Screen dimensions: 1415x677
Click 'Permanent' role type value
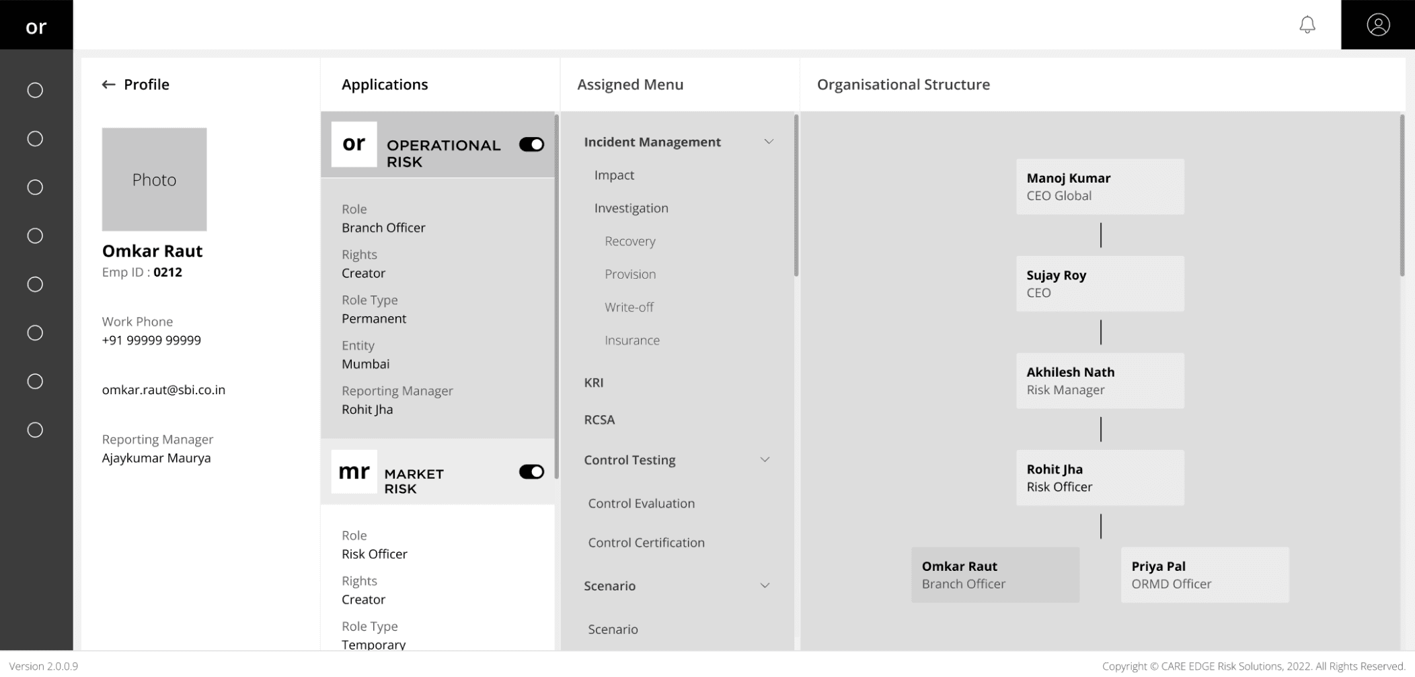pos(374,319)
